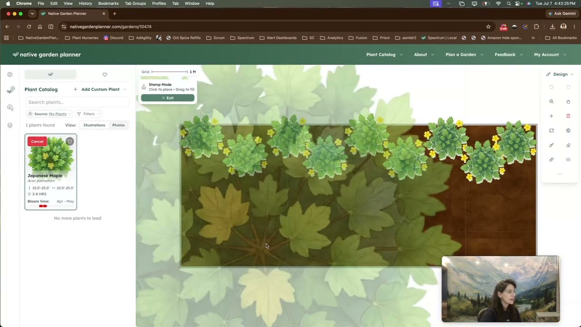Select the paintbrush tool
Viewport: 581px width, 327px height.
pos(551,145)
